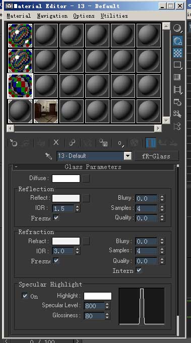The width and height of the screenshot is (191, 343).
Task: Increase Refraction IOR with spinner arrow
Action: coord(78,249)
